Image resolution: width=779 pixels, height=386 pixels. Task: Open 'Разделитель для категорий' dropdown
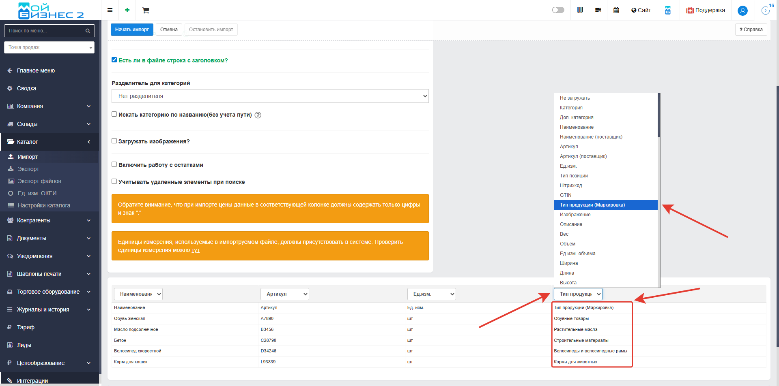(x=270, y=96)
